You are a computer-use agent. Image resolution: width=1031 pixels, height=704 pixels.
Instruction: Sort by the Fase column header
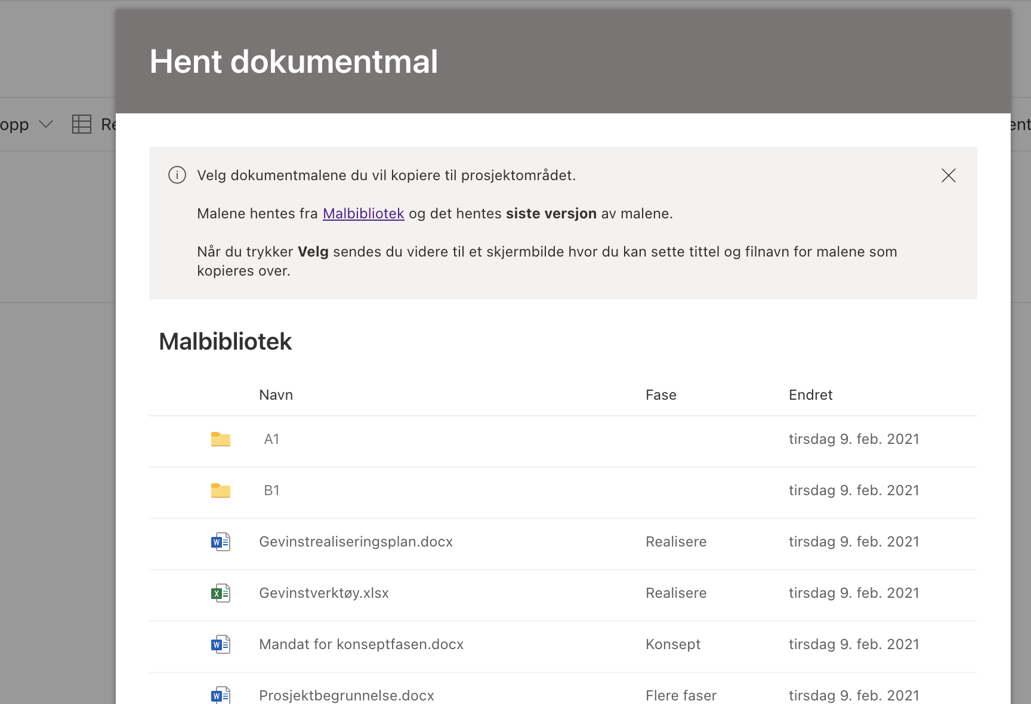(661, 395)
